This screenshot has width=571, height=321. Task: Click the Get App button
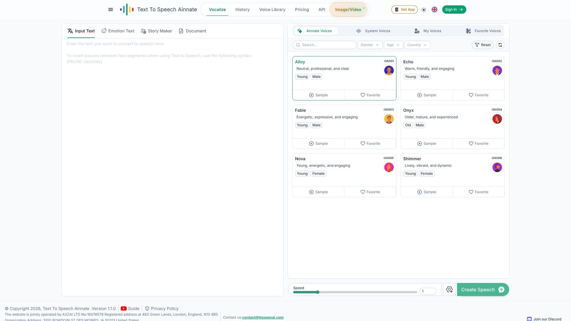404,10
